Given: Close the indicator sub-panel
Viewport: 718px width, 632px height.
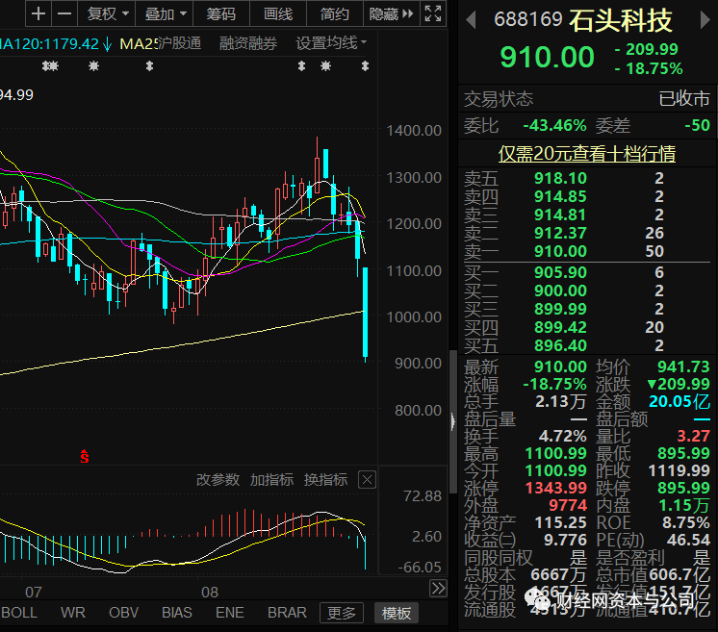Looking at the screenshot, I should pyautogui.click(x=367, y=480).
